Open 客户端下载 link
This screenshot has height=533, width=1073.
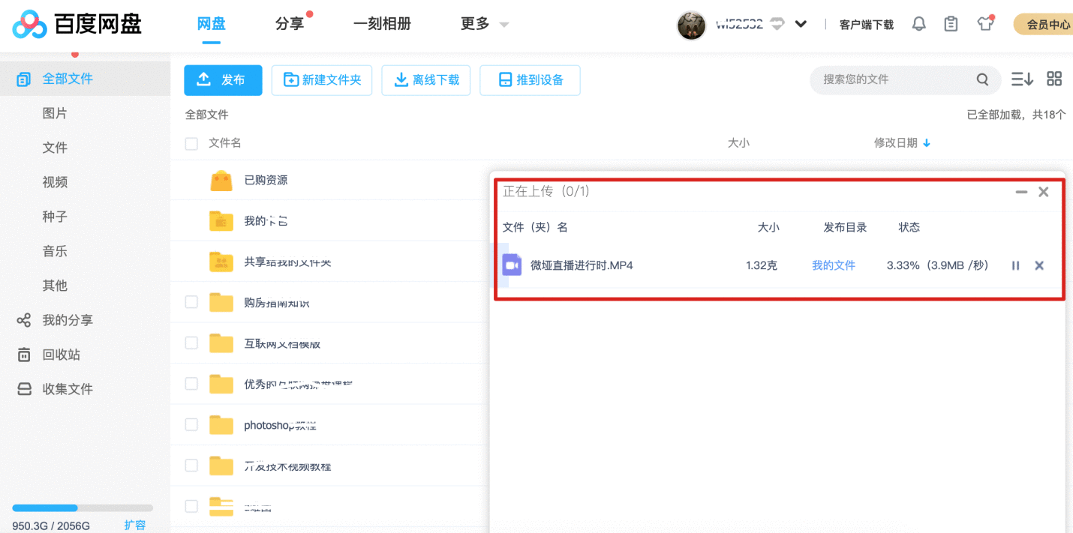866,25
